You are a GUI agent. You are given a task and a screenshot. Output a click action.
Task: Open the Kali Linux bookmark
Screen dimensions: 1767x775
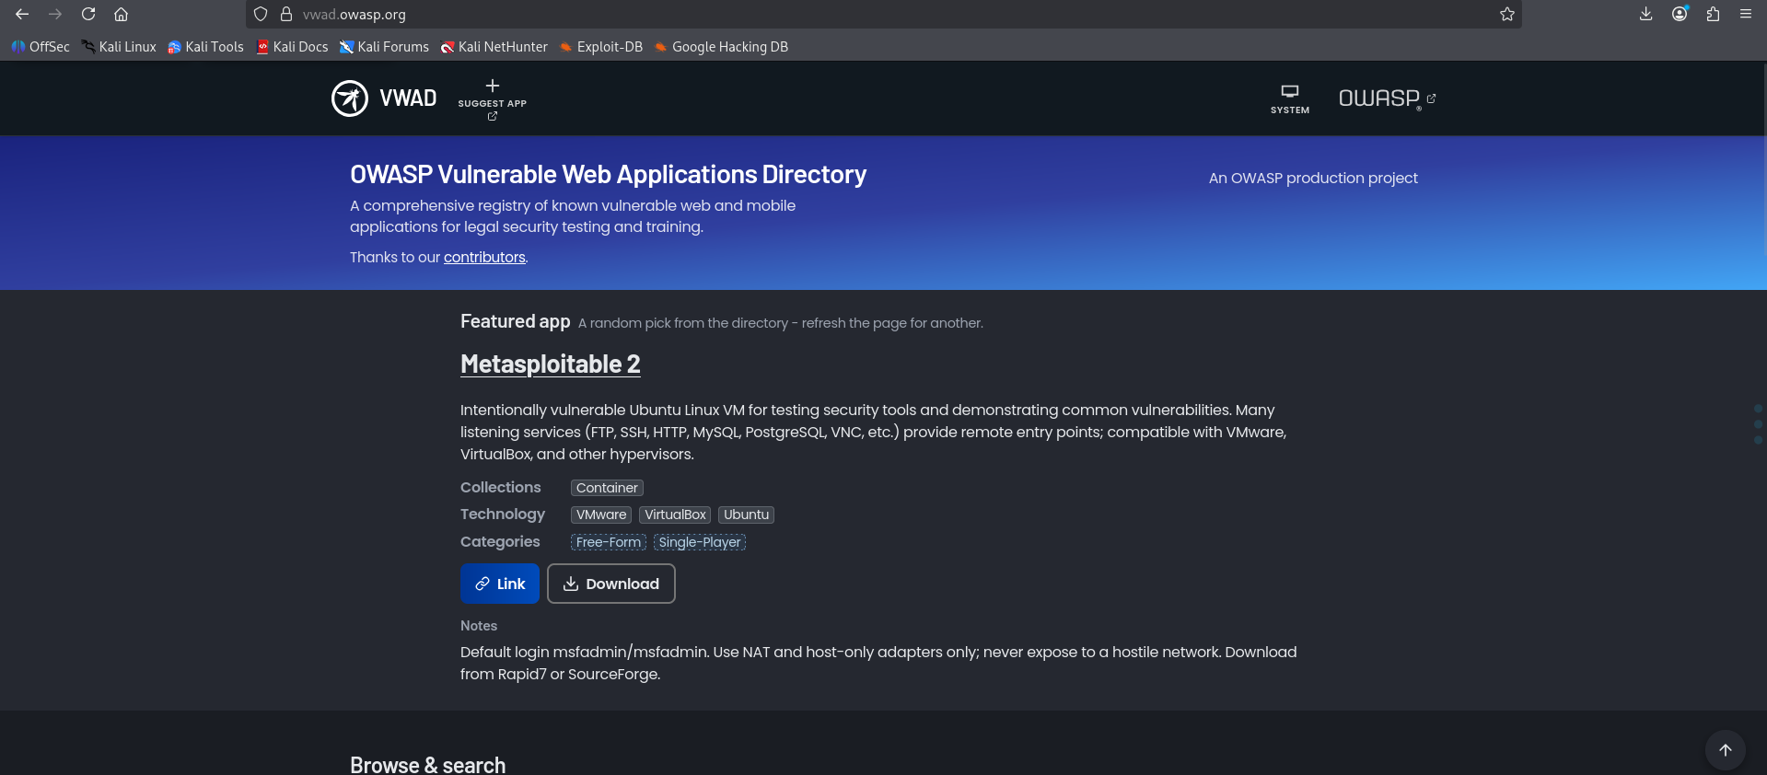pos(119,47)
